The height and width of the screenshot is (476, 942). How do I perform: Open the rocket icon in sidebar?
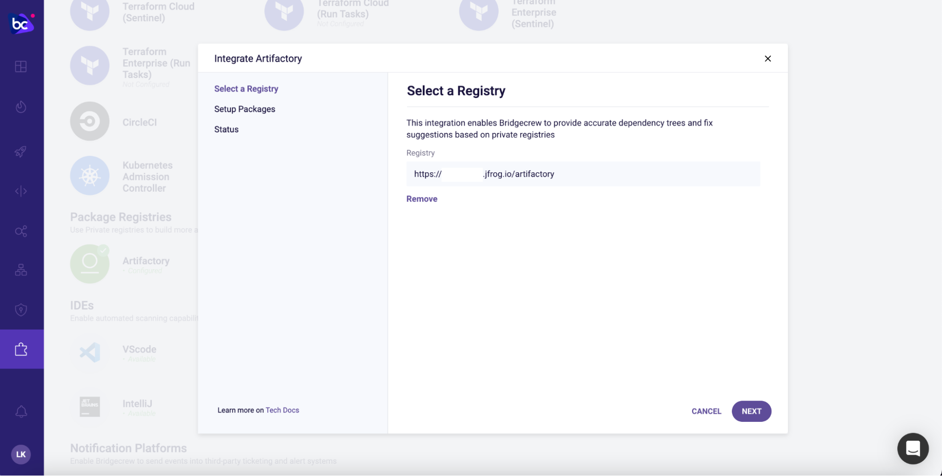tap(21, 152)
